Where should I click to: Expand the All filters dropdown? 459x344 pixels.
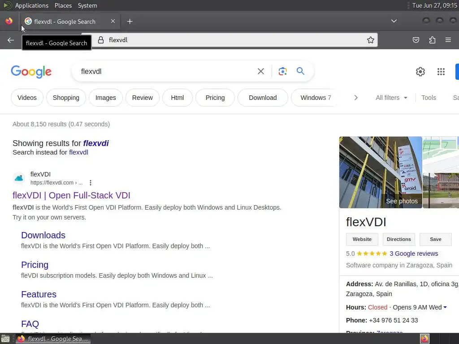(391, 98)
